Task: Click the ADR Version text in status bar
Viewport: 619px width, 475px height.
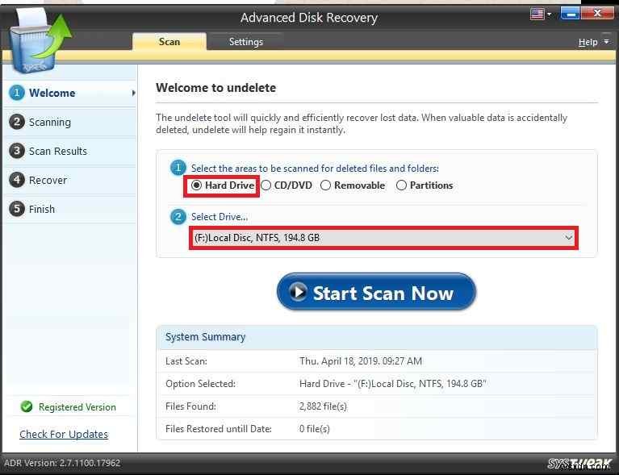Action: [62, 463]
